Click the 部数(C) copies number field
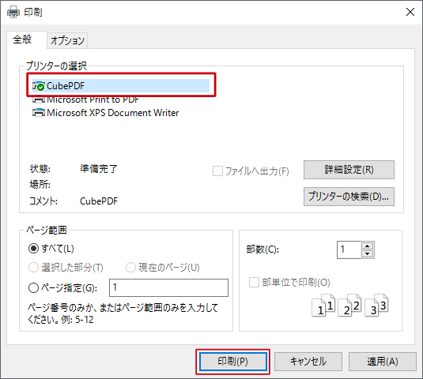Screen dimensions: 423x379 point(349,250)
